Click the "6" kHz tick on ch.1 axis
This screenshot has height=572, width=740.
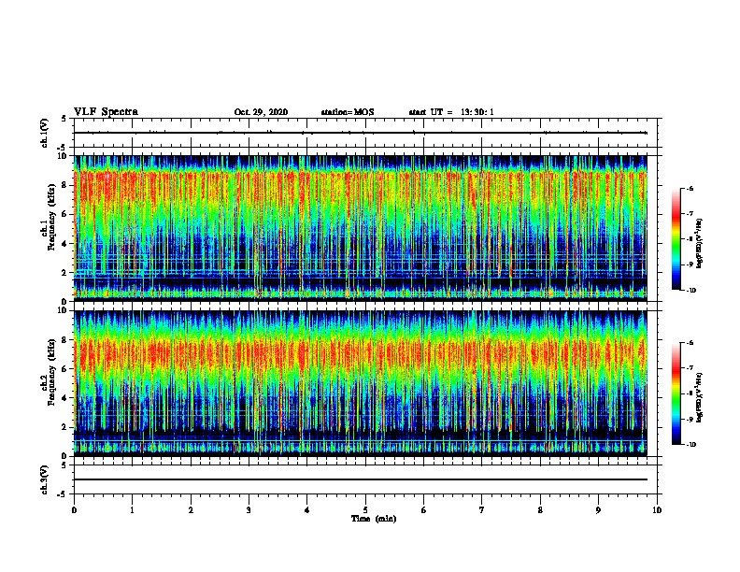pyautogui.click(x=64, y=214)
